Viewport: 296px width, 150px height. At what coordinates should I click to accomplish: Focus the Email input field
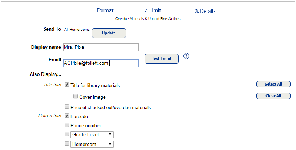click(101, 63)
